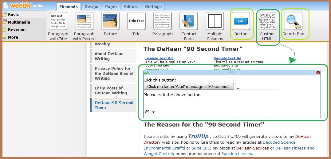
Task: Click The Reason for the 90 Second Timer heading
Action: tap(204, 124)
